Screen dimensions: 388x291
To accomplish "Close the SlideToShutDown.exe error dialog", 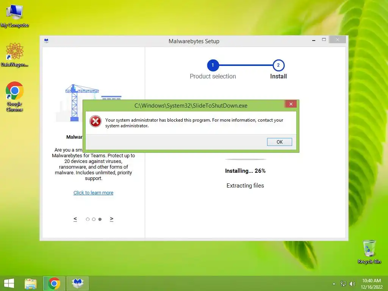I will pos(291,104).
